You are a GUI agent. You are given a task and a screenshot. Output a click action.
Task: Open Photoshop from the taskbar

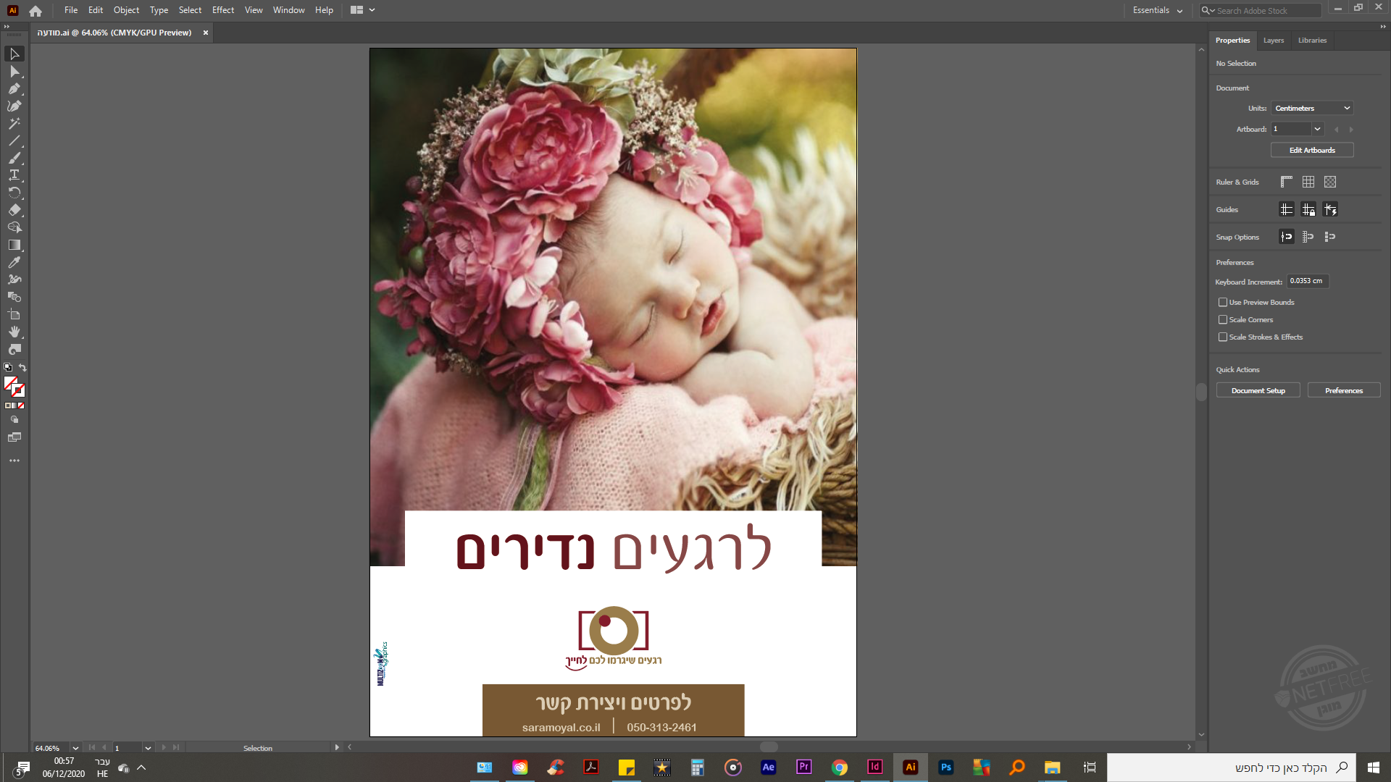pos(945,767)
